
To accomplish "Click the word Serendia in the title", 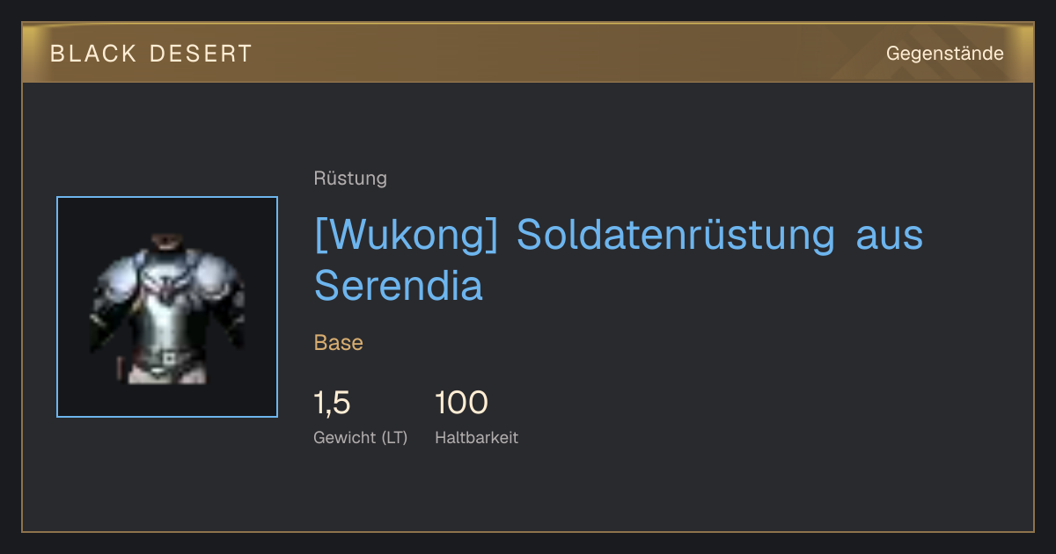I will (x=399, y=285).
